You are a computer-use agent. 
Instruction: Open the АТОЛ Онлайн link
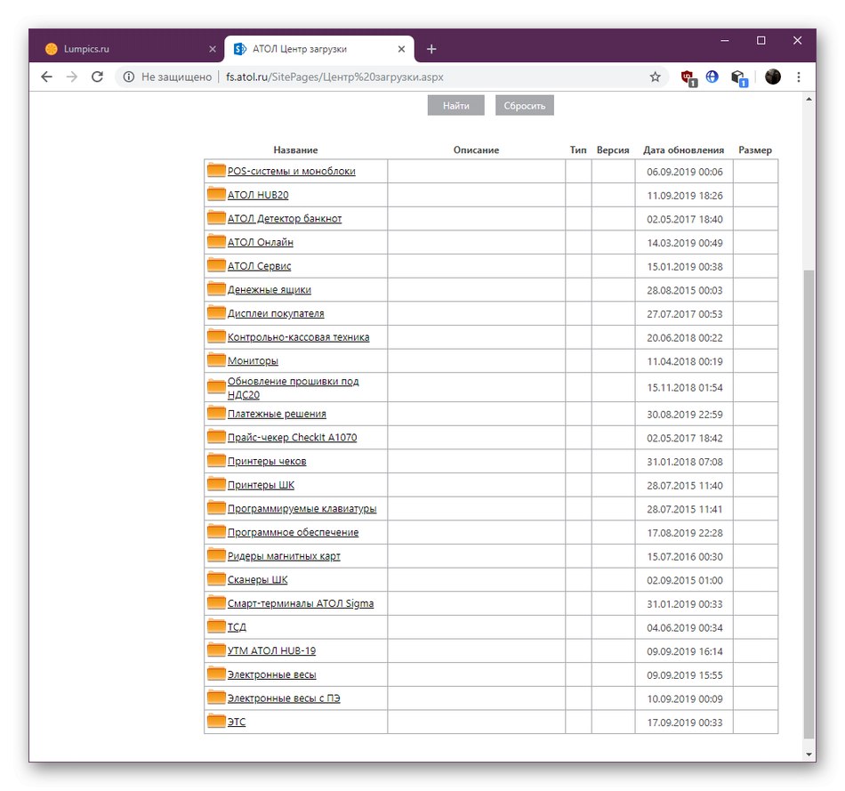click(261, 242)
